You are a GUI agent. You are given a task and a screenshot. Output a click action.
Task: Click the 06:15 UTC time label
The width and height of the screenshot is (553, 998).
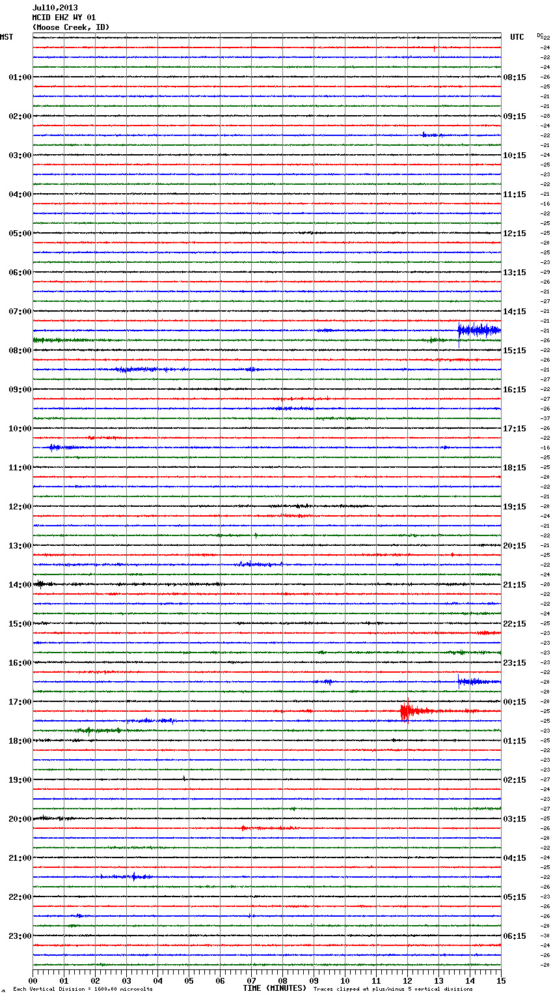[x=515, y=936]
